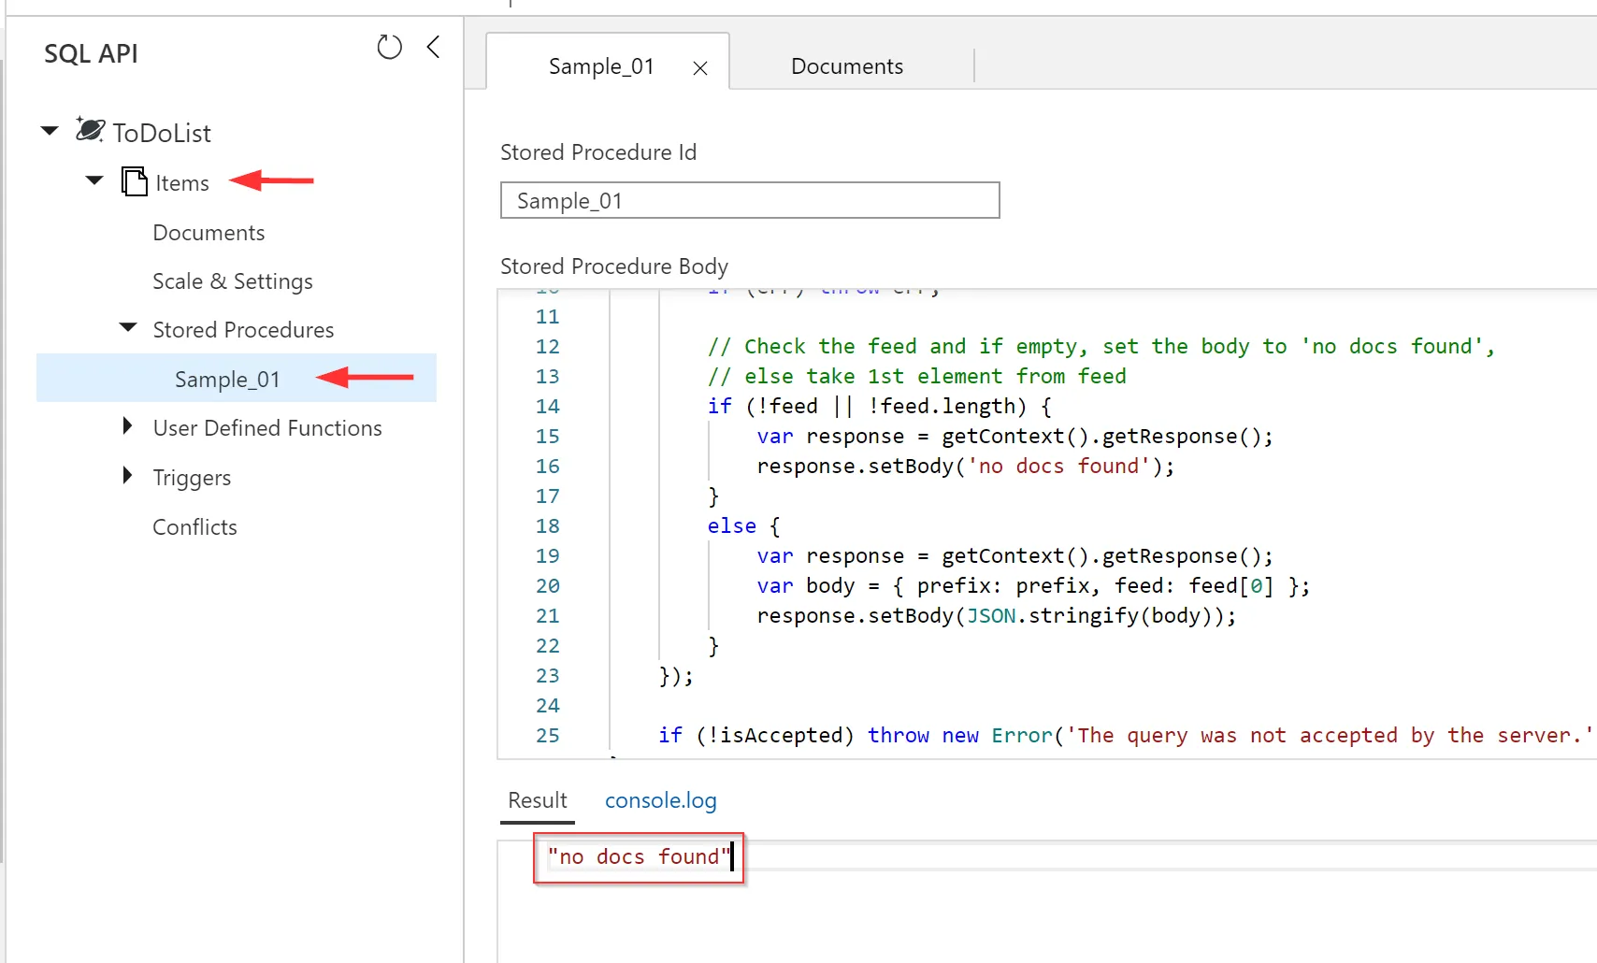Click the "Check the feed" comment line

pos(1101,347)
